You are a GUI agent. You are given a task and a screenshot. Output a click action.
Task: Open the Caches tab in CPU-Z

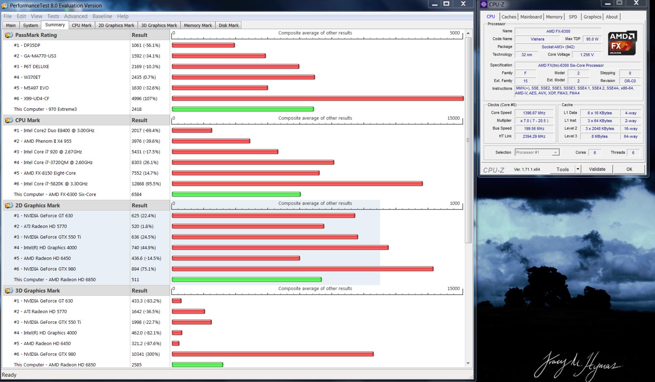point(509,17)
